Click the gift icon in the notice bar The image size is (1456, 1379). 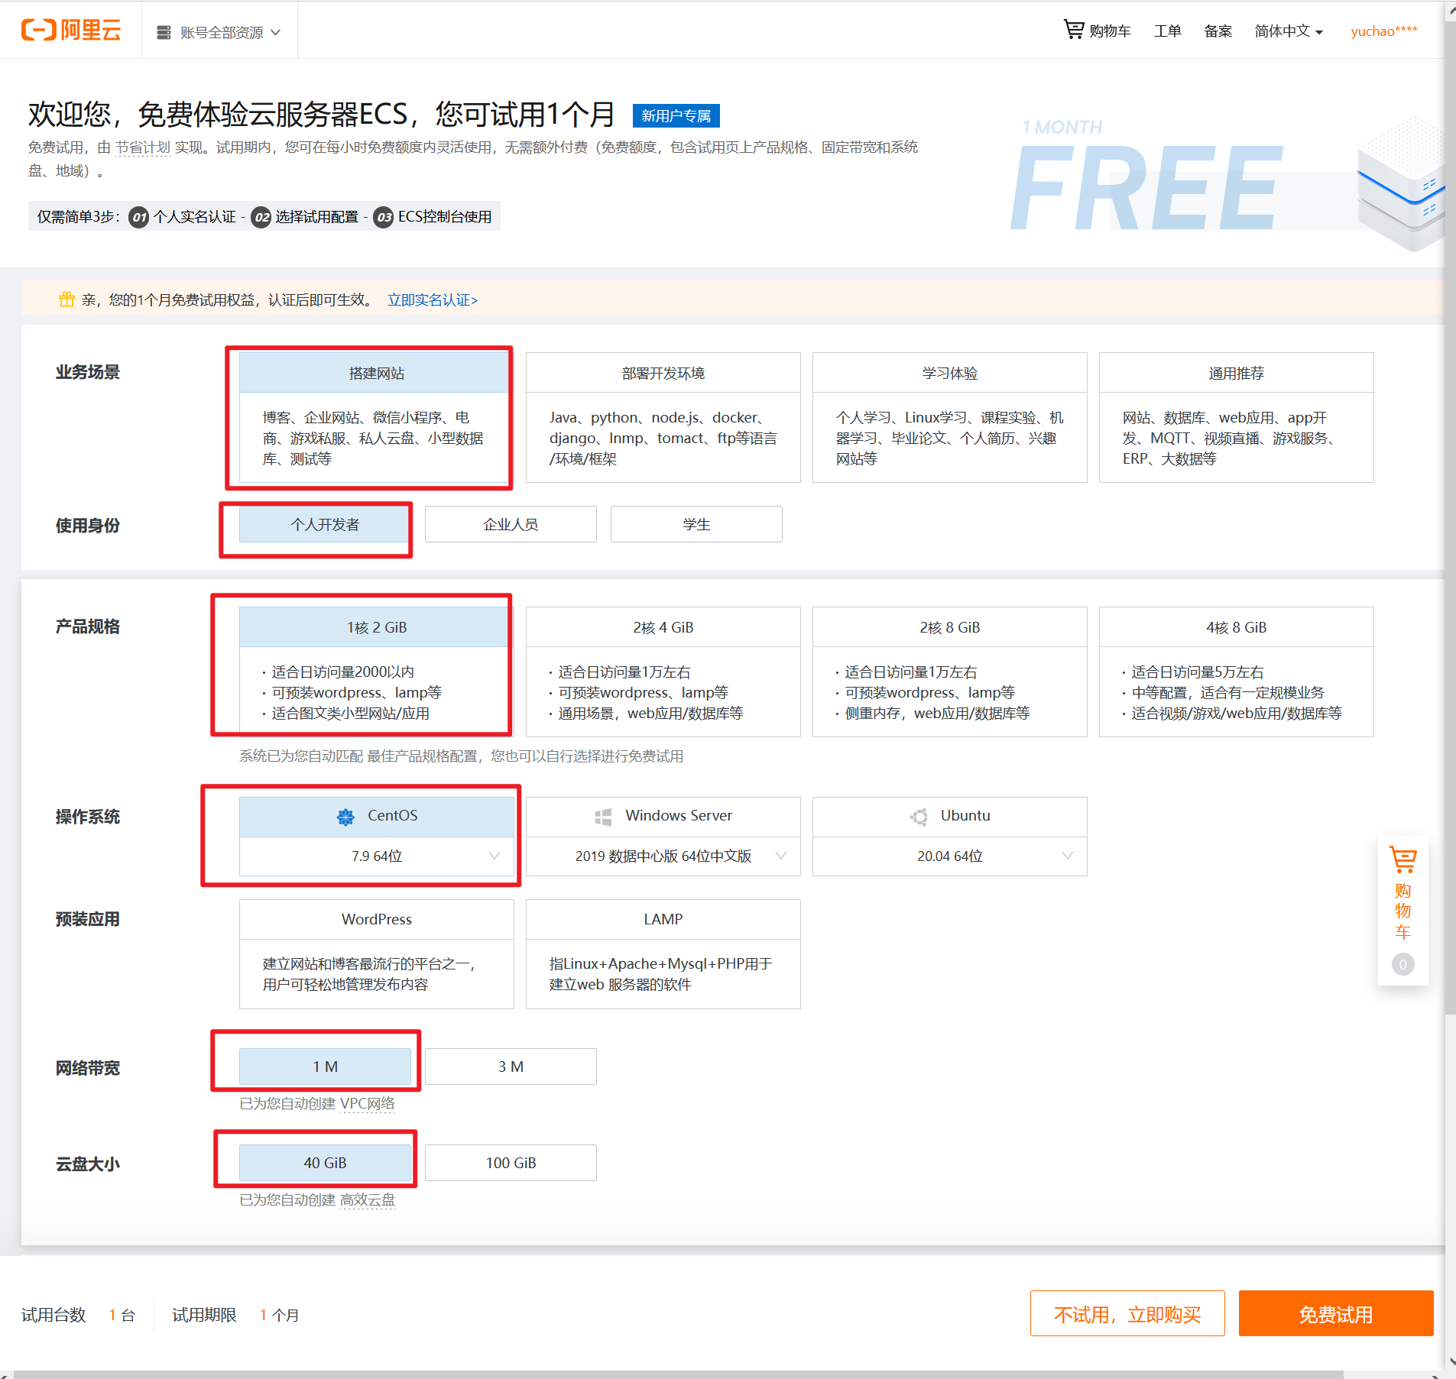(x=66, y=299)
